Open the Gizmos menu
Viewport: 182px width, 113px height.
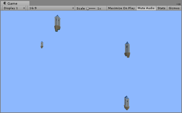click(x=174, y=8)
